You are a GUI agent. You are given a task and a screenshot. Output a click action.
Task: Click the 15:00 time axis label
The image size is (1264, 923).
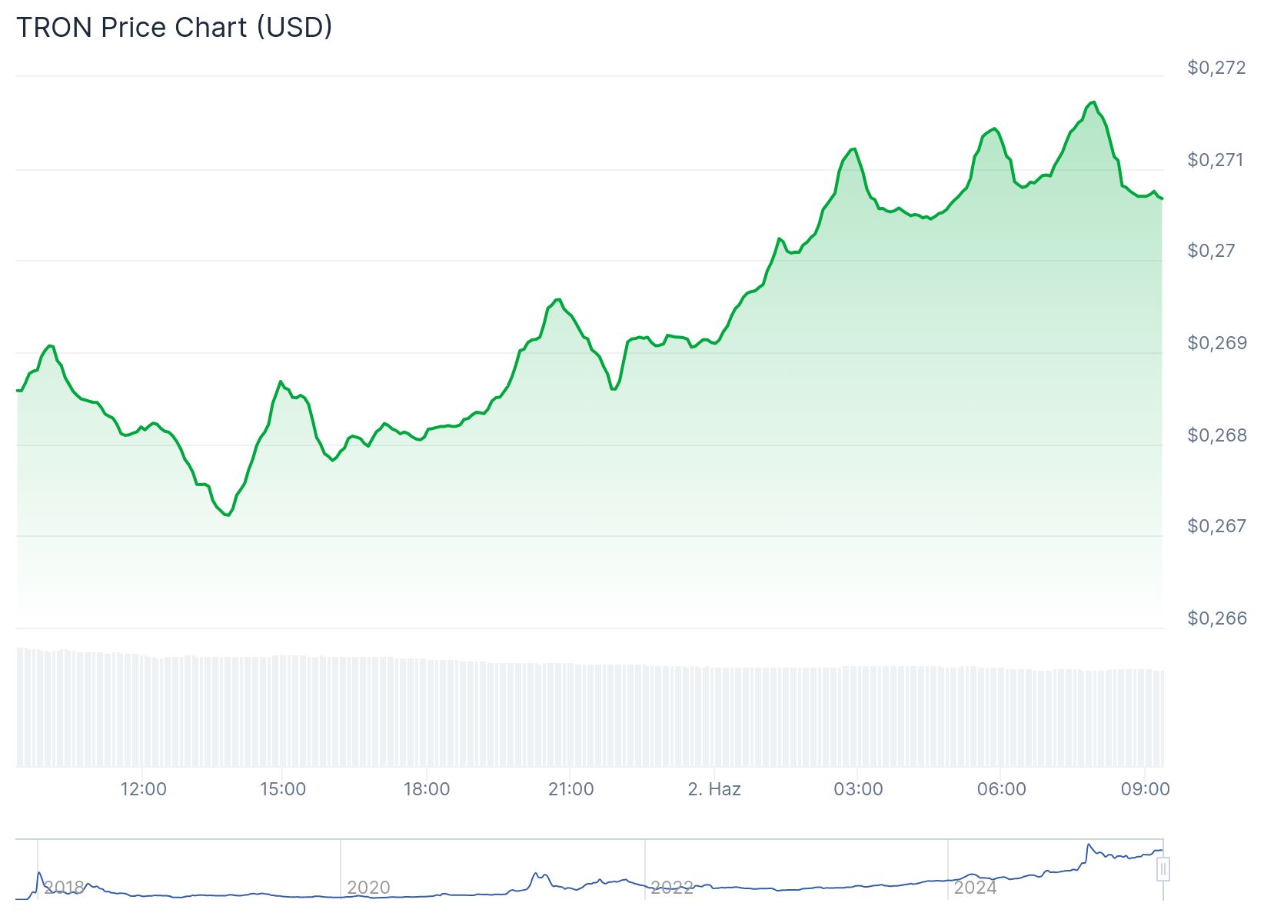pyautogui.click(x=283, y=789)
